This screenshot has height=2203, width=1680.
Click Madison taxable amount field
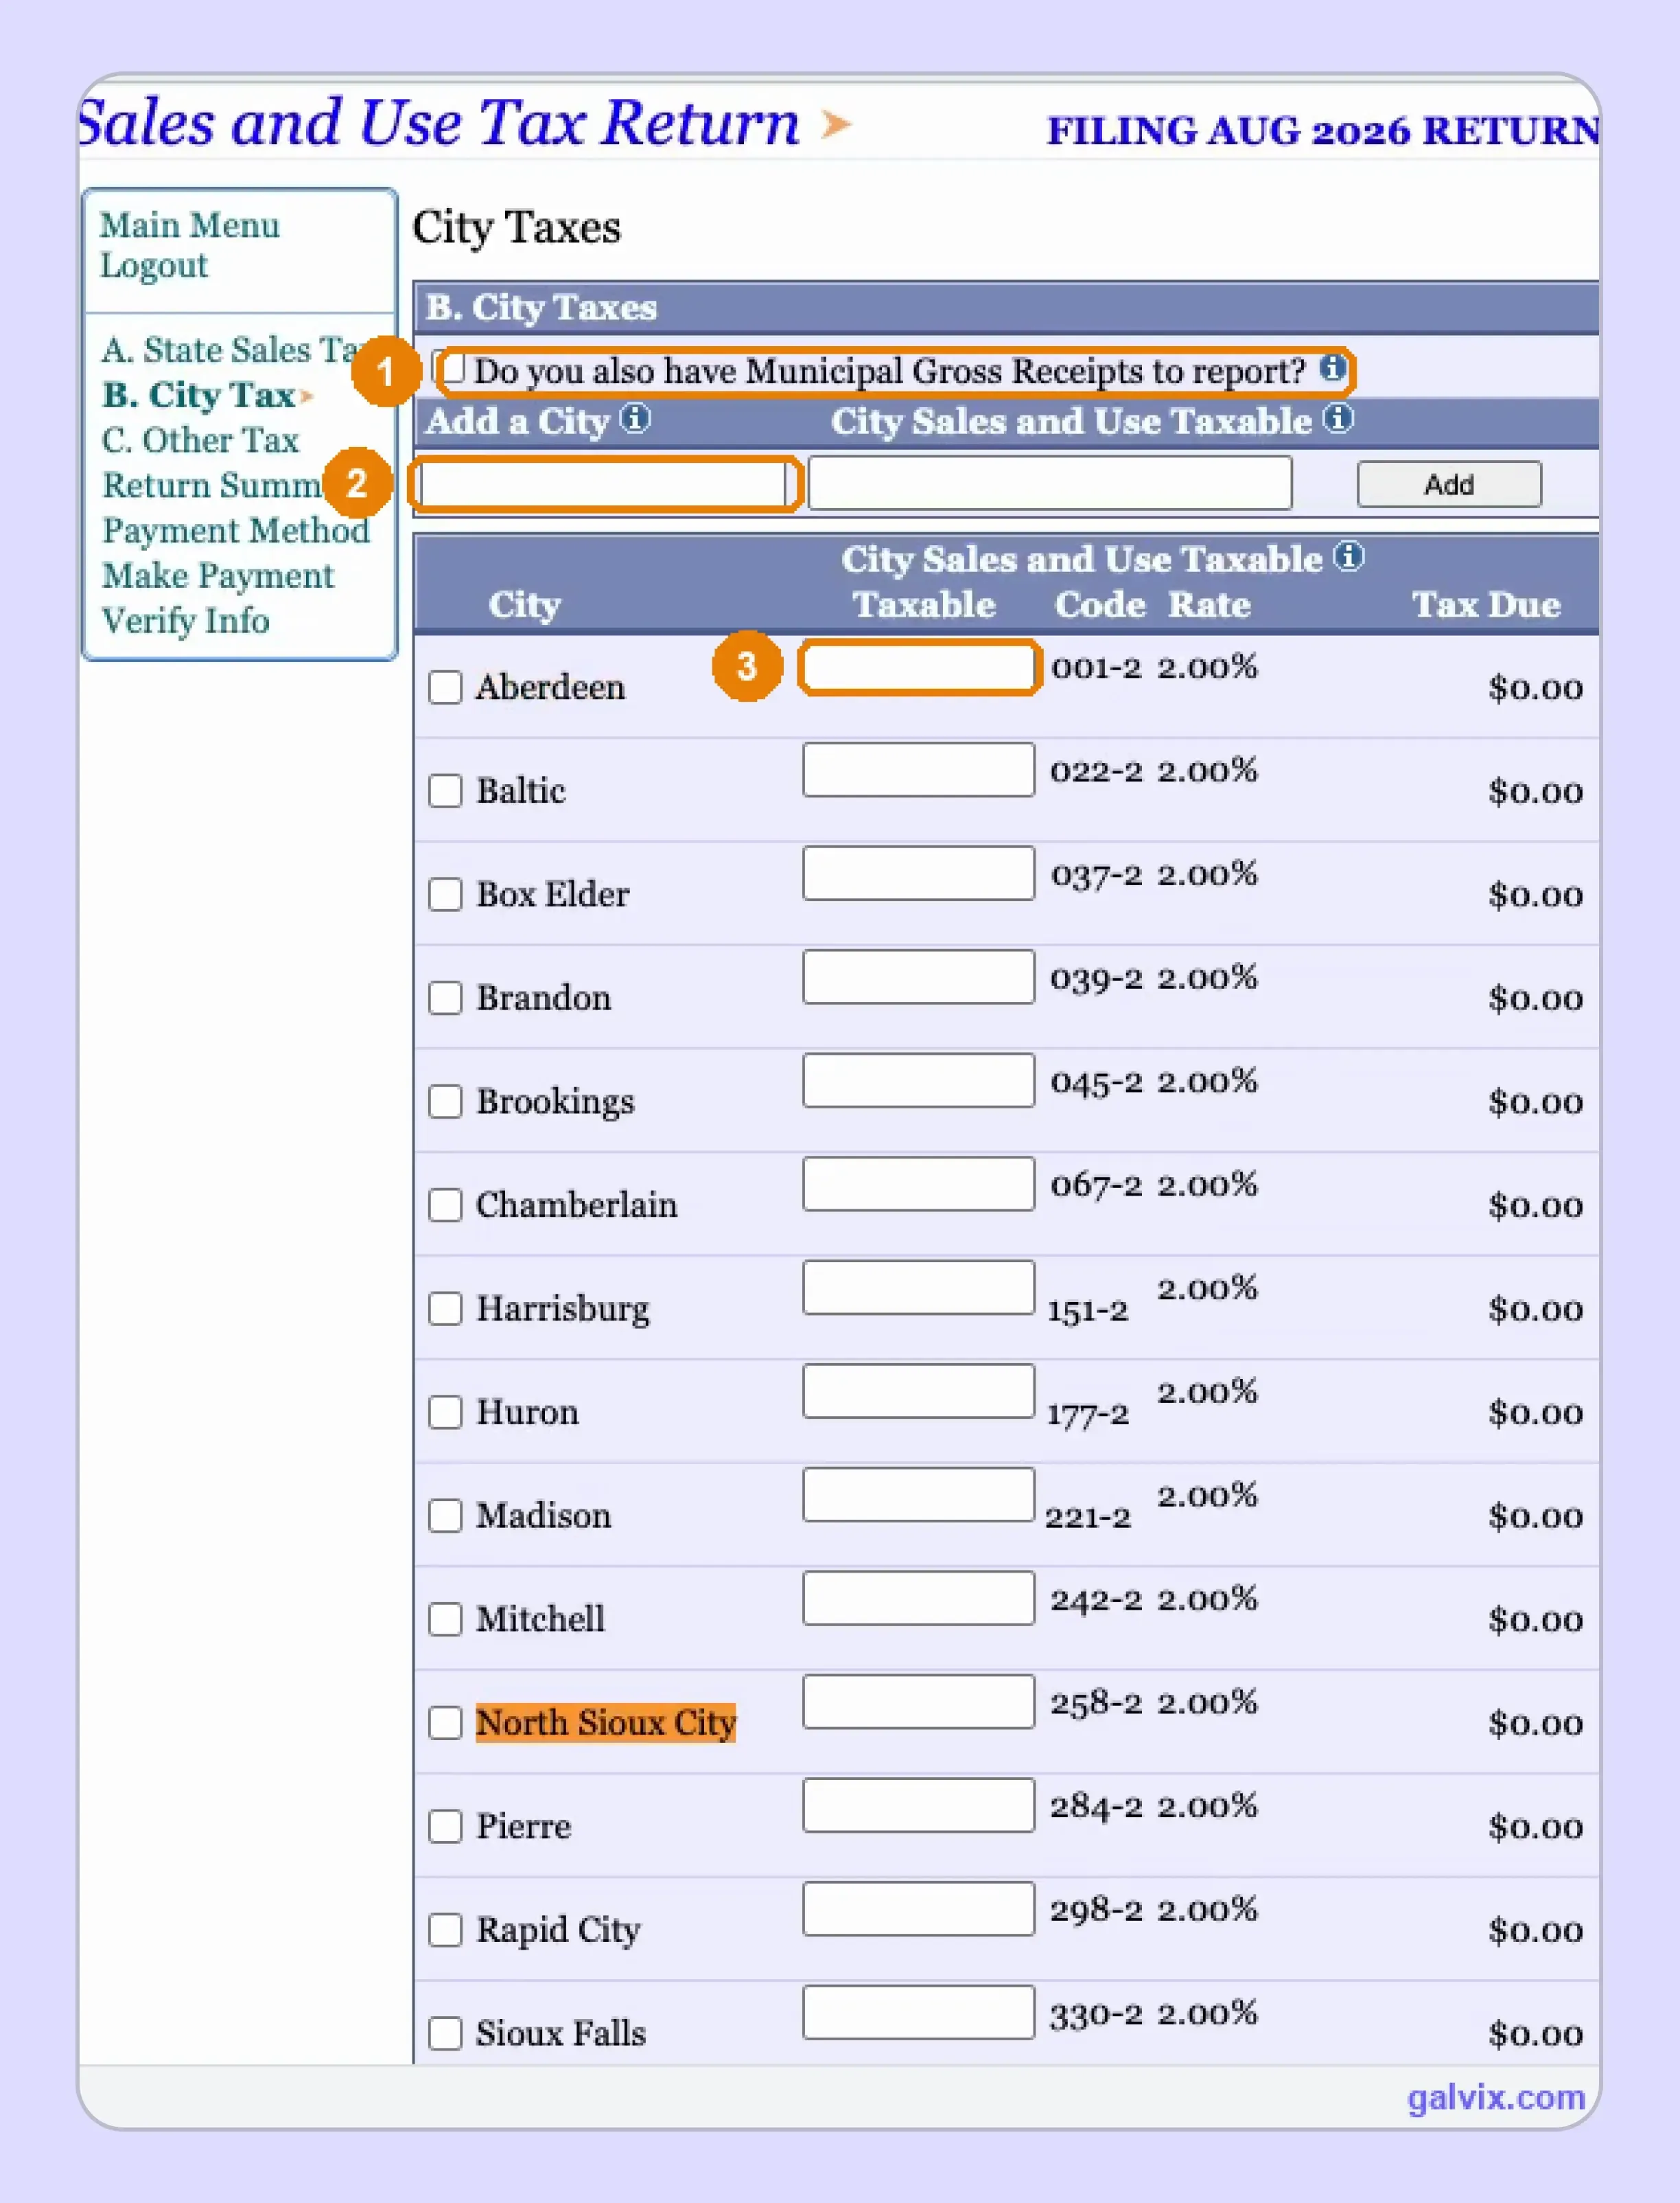(918, 1495)
